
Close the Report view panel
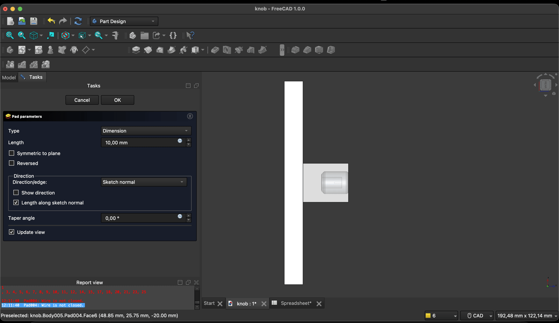196,283
